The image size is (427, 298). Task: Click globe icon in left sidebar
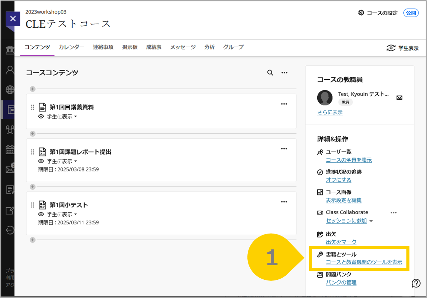(x=10, y=90)
